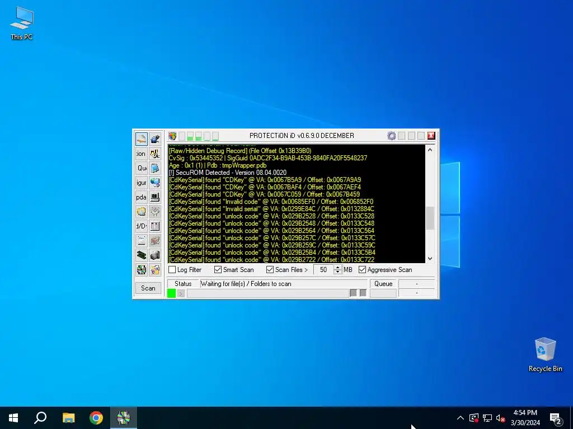Click the shield icon in title bar
The height and width of the screenshot is (429, 573).
click(172, 136)
